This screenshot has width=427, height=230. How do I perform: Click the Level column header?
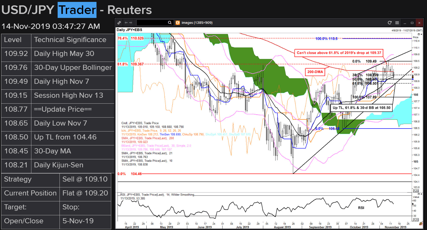pos(16,41)
